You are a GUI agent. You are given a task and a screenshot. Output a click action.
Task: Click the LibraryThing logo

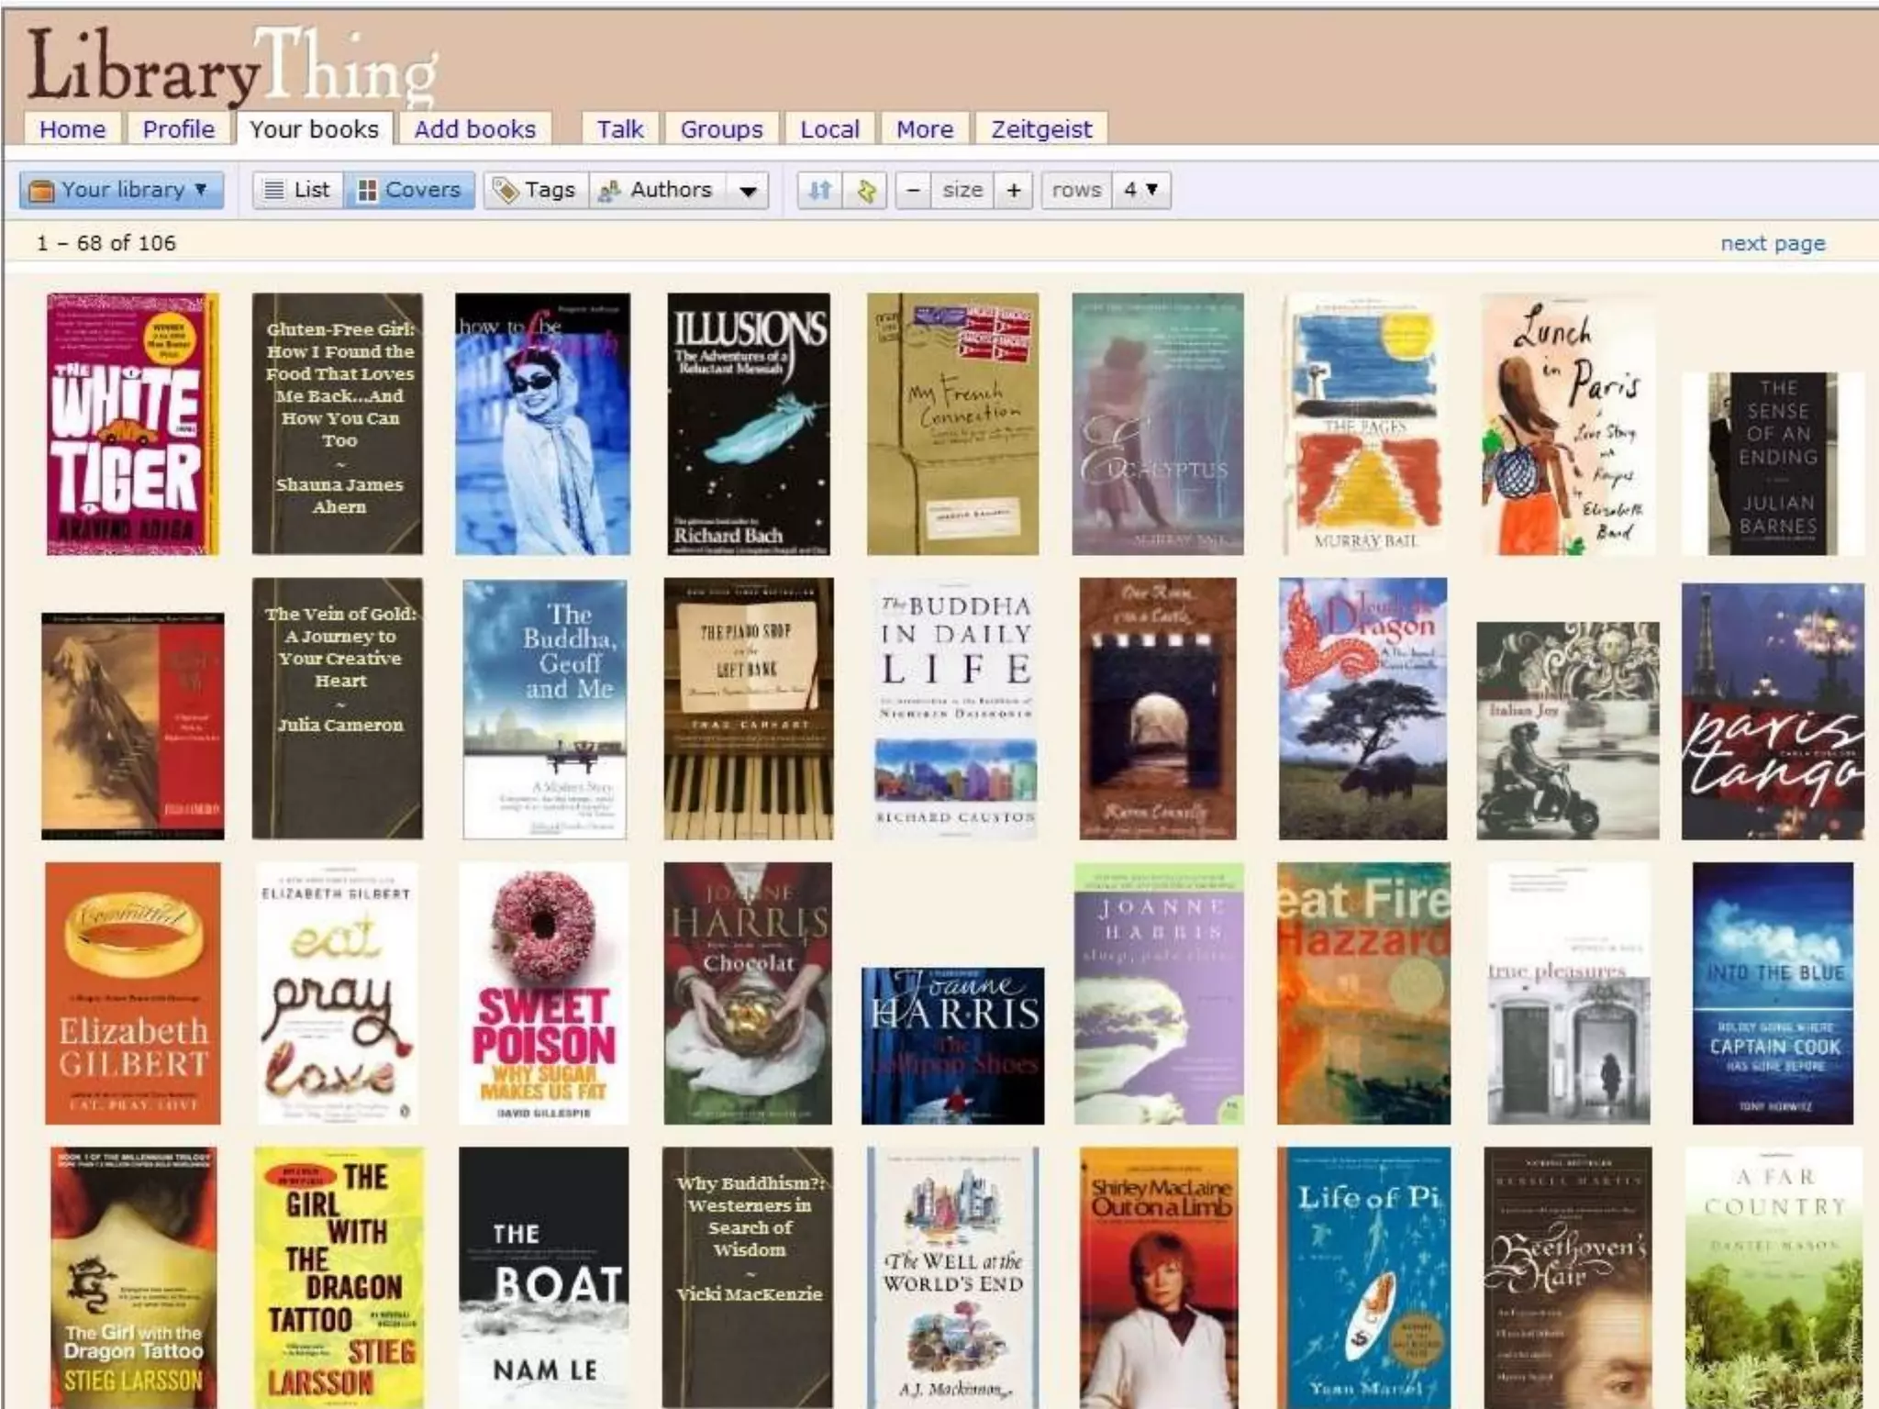click(233, 66)
